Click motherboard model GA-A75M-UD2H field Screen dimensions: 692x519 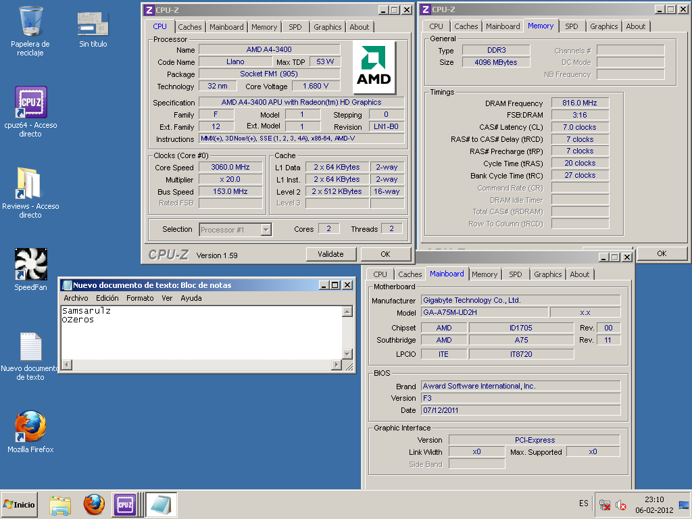click(x=484, y=312)
